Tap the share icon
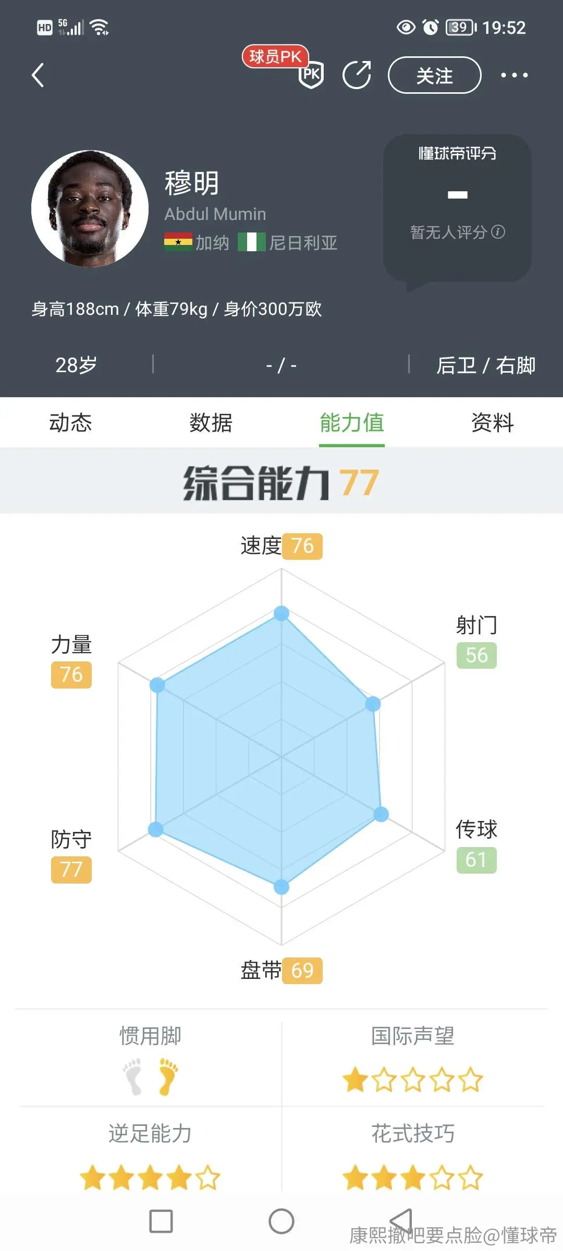The height and width of the screenshot is (1251, 563). [x=357, y=75]
